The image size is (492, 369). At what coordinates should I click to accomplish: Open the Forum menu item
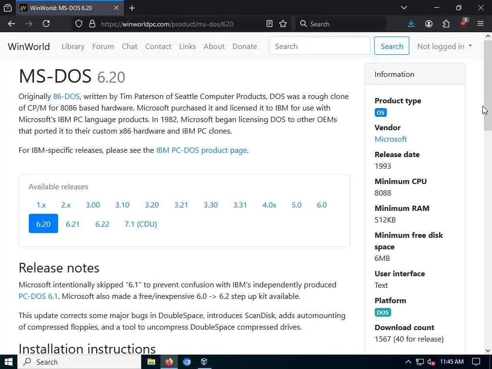(x=103, y=47)
